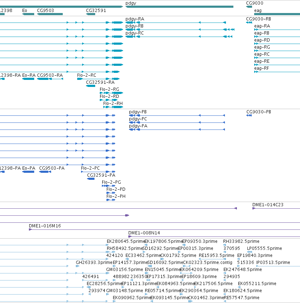
Task: Select the 293974 EST label
Action: pyautogui.click(x=97, y=291)
